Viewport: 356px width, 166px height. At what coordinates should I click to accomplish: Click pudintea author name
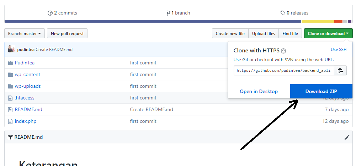point(26,50)
